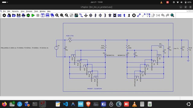Click the green configure analysis chip icon
193x108 pixels.
[28, 15]
